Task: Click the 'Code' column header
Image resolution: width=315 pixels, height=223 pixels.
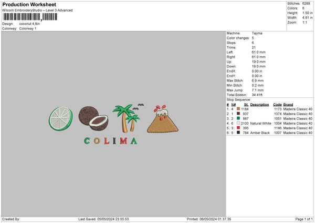Action: (x=277, y=105)
